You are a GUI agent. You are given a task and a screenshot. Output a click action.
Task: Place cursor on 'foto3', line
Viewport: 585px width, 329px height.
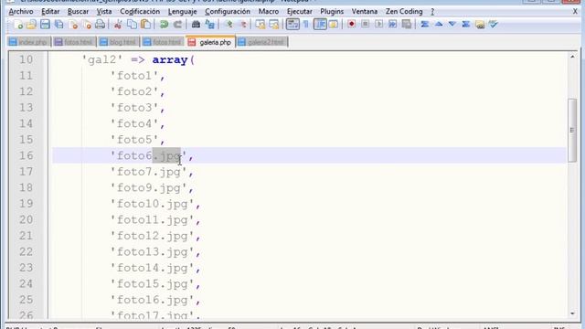click(137, 108)
